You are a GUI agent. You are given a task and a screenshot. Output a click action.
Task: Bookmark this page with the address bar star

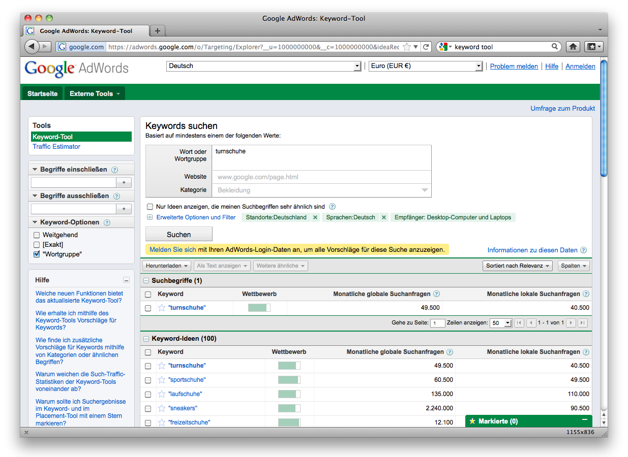point(406,47)
